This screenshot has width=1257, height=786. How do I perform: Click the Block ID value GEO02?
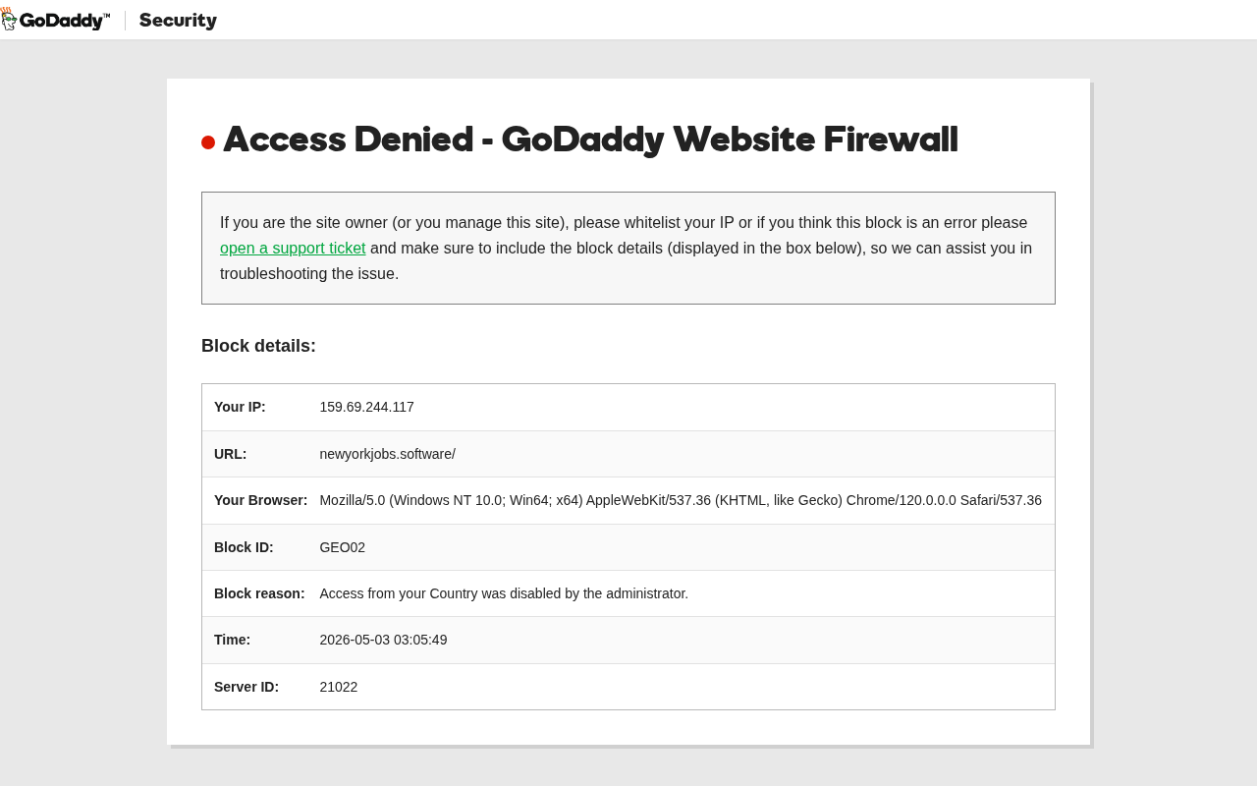(x=342, y=547)
